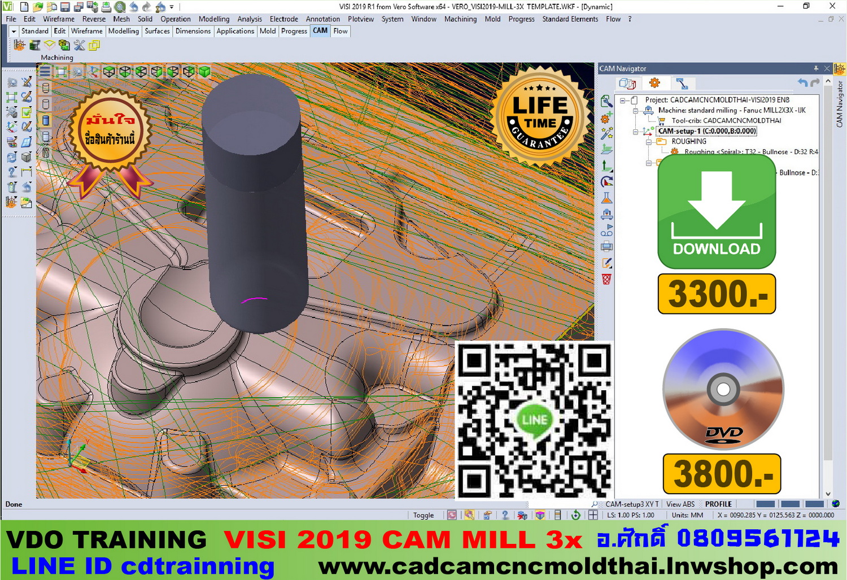Screen dimensions: 847x580
Task: Click the Toggle button in status bar
Action: click(x=423, y=515)
